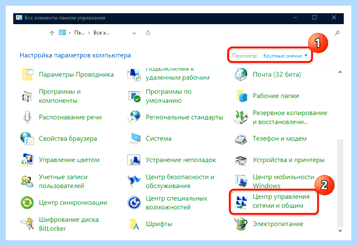The width and height of the screenshot is (357, 246).
Task: Click the title bar control panel icon
Action: point(19,17)
